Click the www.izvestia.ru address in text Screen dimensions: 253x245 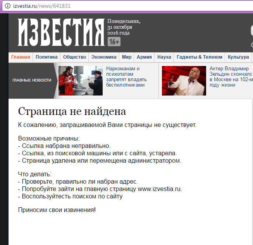[x=159, y=189]
